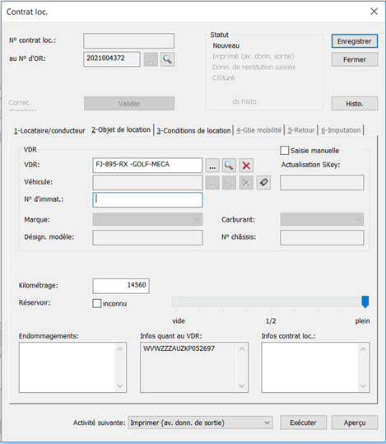Clear the VDR with the red X icon
Screen dimensions: 386x444
246,166
